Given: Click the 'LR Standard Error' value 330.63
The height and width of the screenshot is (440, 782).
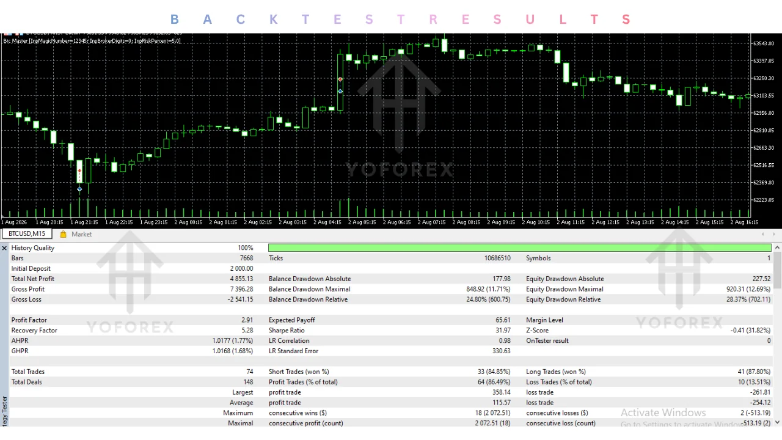Looking at the screenshot, I should [501, 351].
